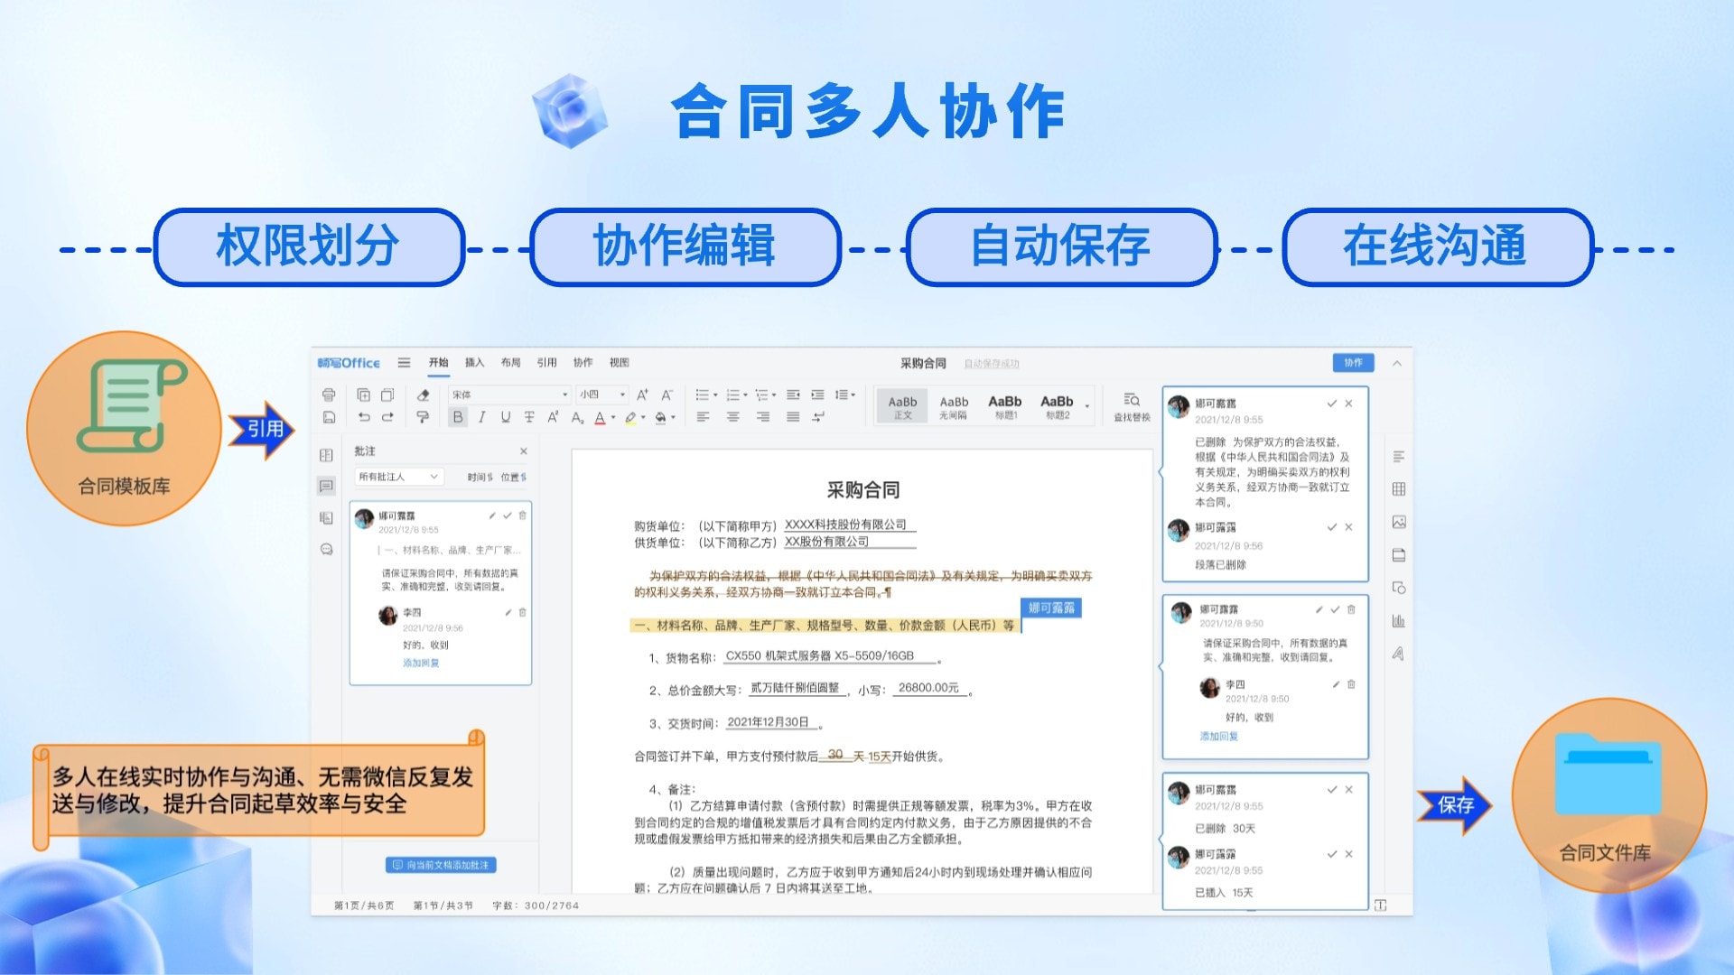This screenshot has width=1734, height=975.
Task: Open the document outline panel icon in left sidebar
Action: coord(327,455)
